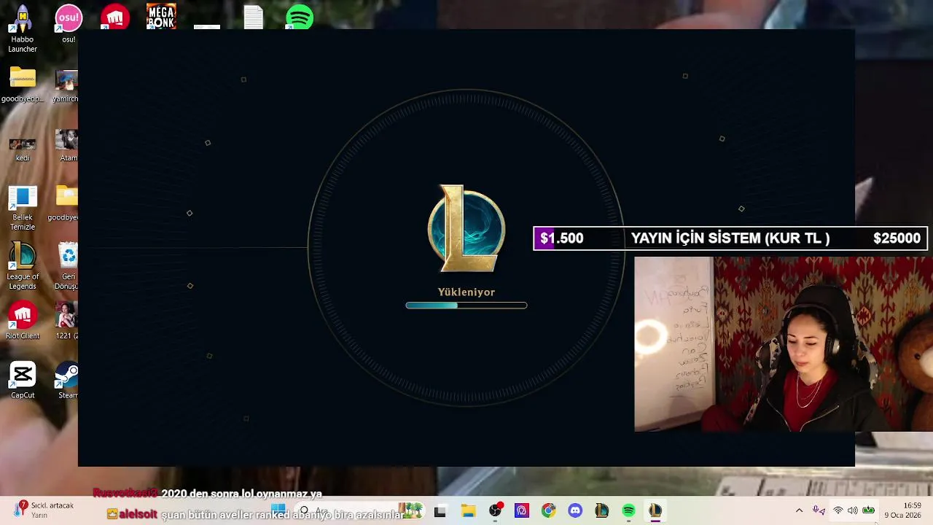Screen dimensions: 933x525
Task: Click the Yükleniyor loading progress bar
Action: click(x=466, y=306)
